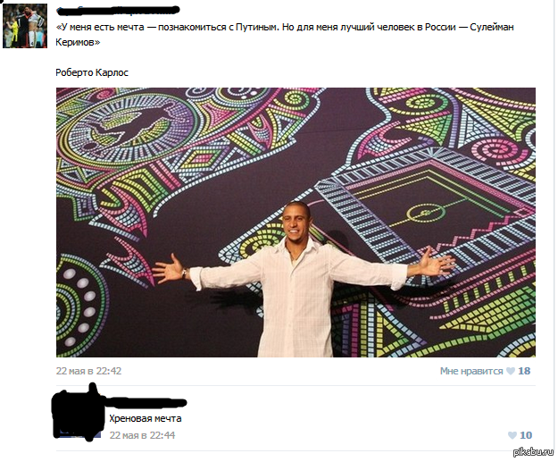The image size is (558, 462).
Task: Click the stadium pitch center circle in the mosaic
Action: pyautogui.click(x=426, y=213)
